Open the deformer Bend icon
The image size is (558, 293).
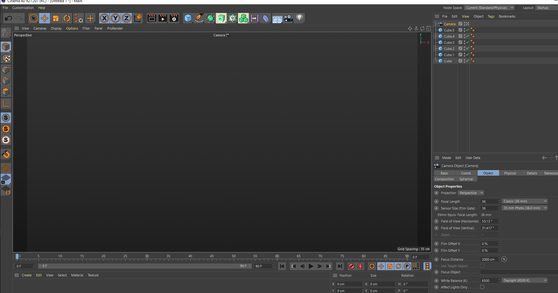[266, 18]
